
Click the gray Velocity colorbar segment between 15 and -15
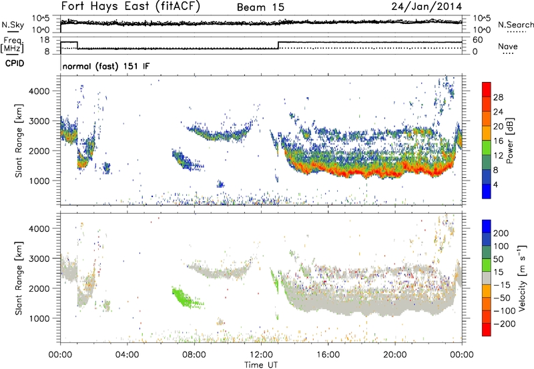(487, 278)
